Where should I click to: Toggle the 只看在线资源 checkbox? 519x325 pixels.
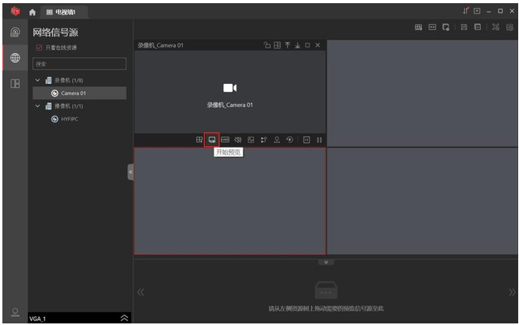click(x=37, y=48)
